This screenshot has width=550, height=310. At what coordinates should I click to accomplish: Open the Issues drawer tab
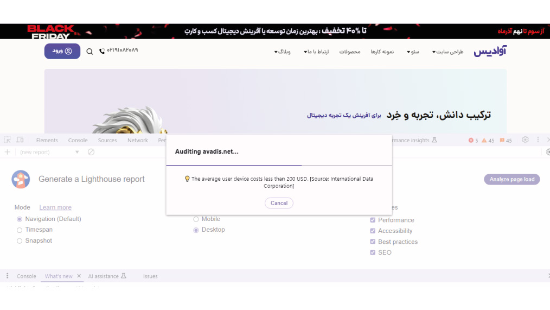point(150,276)
